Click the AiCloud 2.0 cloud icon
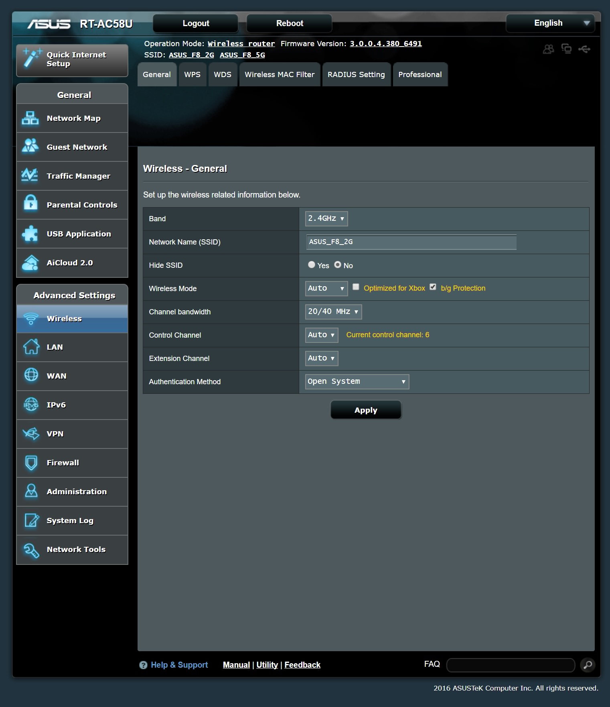The width and height of the screenshot is (610, 707). [30, 263]
